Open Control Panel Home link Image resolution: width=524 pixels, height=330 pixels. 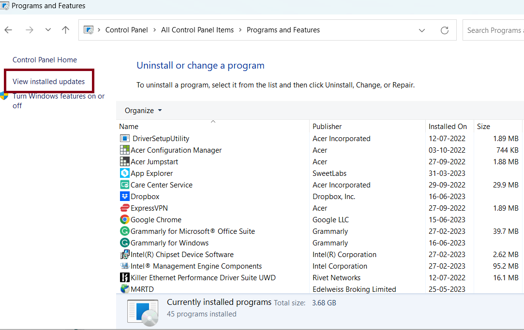pyautogui.click(x=45, y=60)
